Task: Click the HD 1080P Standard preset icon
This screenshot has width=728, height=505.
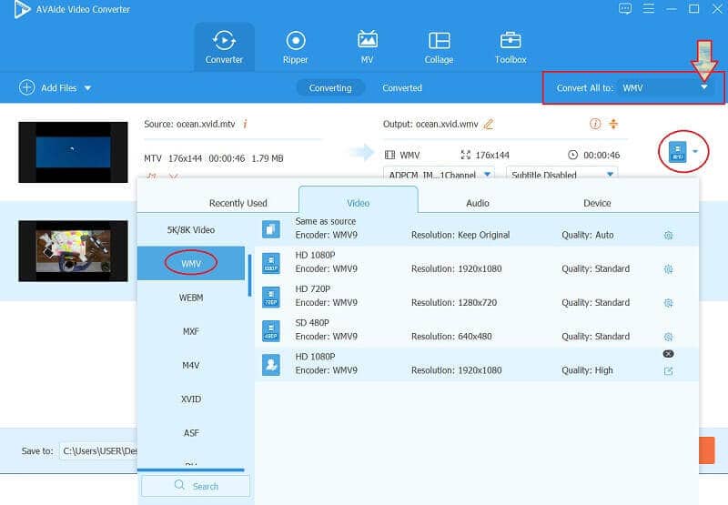Action: 270,263
